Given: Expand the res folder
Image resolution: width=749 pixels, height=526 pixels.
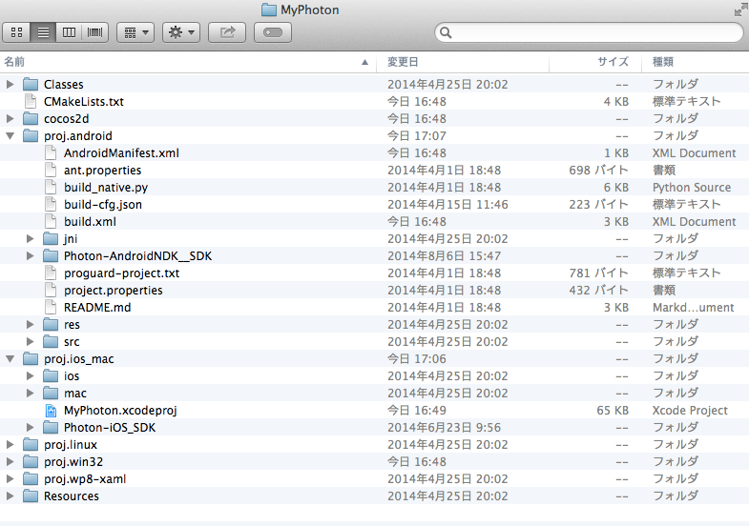Looking at the screenshot, I should pyautogui.click(x=31, y=325).
